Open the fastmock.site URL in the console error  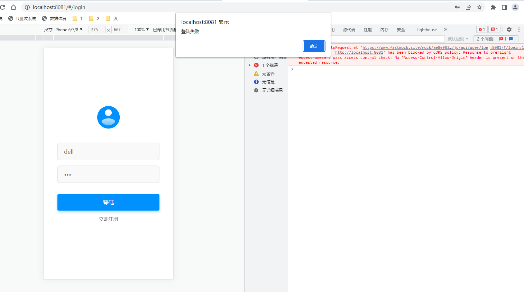pos(425,47)
